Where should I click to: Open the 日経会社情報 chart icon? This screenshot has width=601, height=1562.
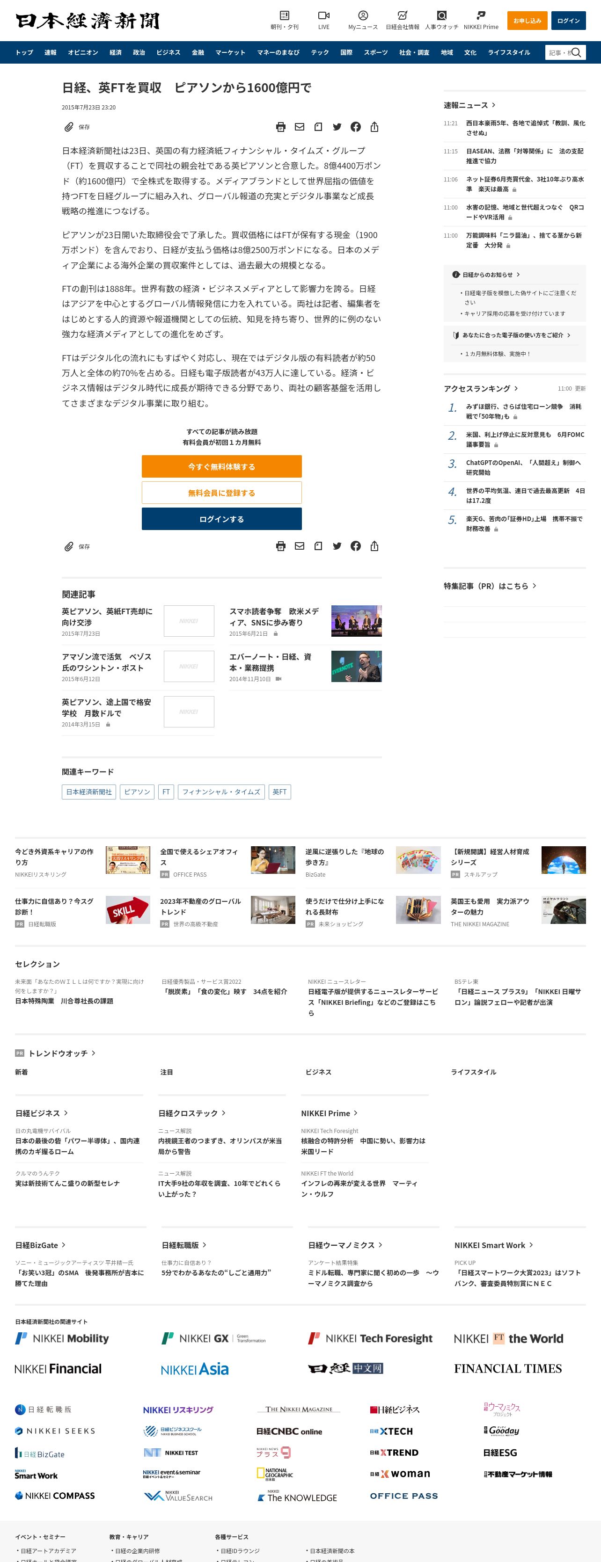pyautogui.click(x=402, y=15)
